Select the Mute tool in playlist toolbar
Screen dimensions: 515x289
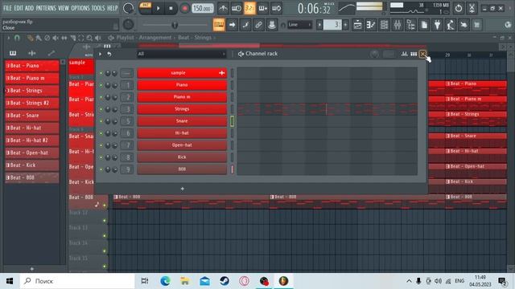pos(56,38)
